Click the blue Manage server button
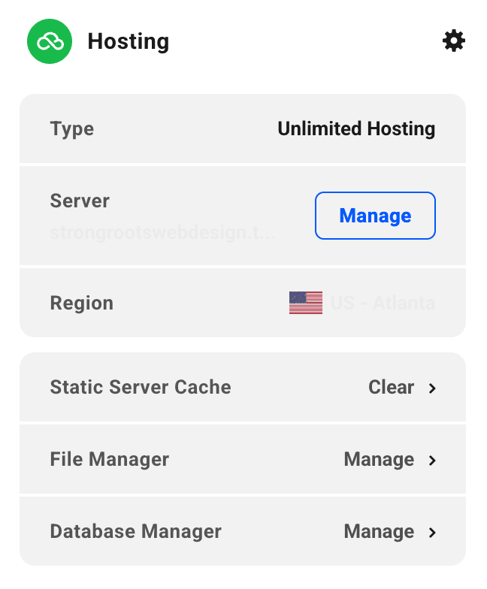Viewport: 487px width, 589px height. (x=375, y=216)
